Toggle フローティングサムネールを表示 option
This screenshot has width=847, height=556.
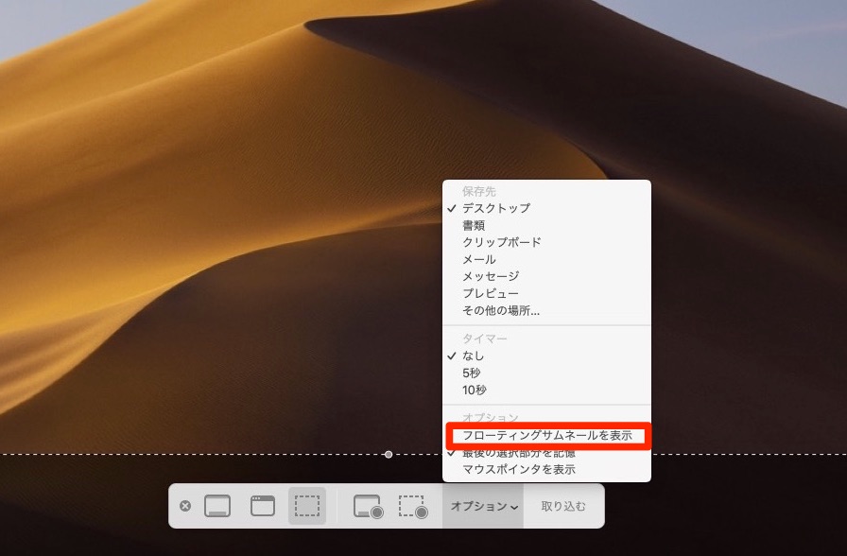tap(546, 436)
